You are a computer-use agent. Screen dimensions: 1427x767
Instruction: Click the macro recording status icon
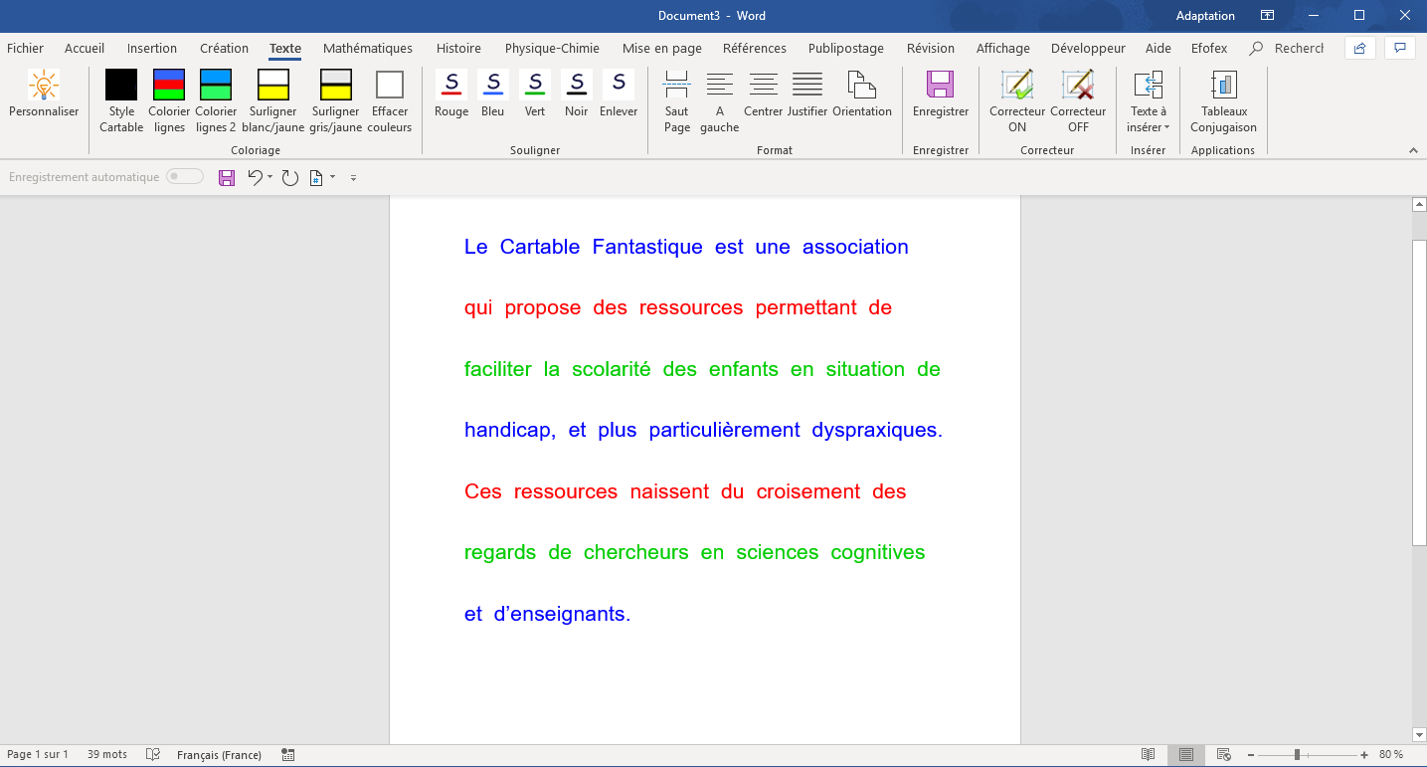pyautogui.click(x=288, y=755)
